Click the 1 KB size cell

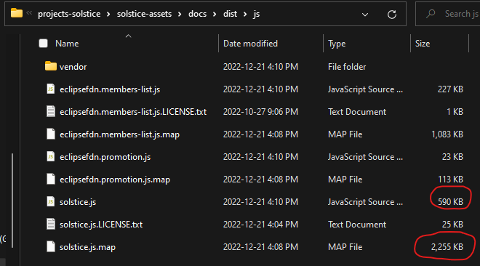point(455,112)
